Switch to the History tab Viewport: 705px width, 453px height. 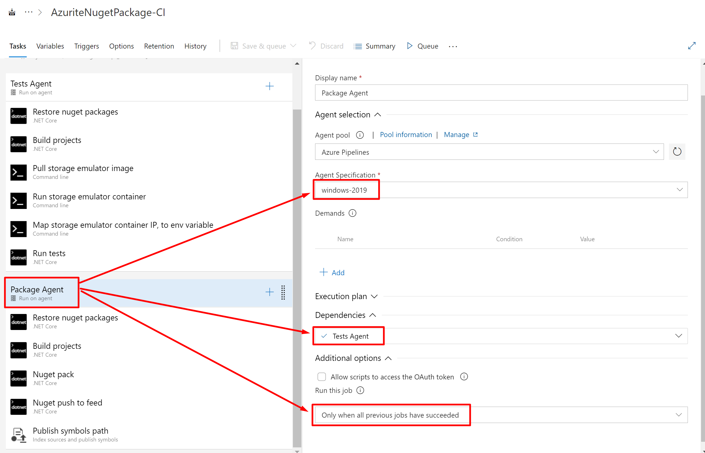(195, 46)
